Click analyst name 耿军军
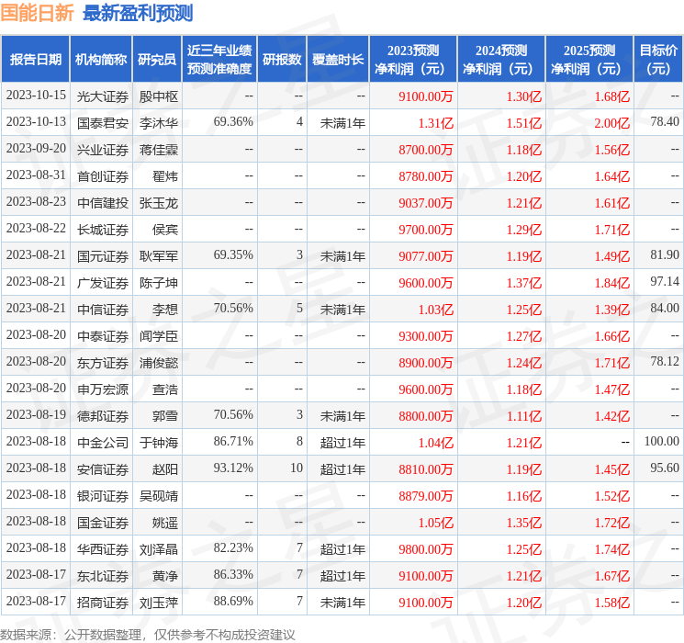The image size is (684, 643). (x=159, y=256)
